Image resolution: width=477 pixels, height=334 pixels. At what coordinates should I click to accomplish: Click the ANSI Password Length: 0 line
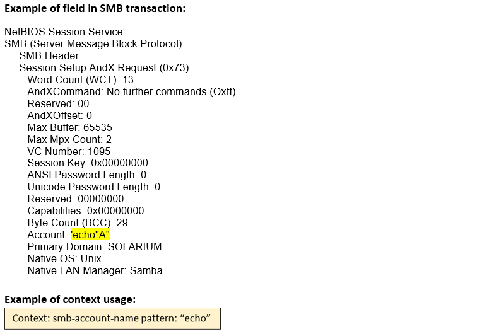tap(86, 175)
